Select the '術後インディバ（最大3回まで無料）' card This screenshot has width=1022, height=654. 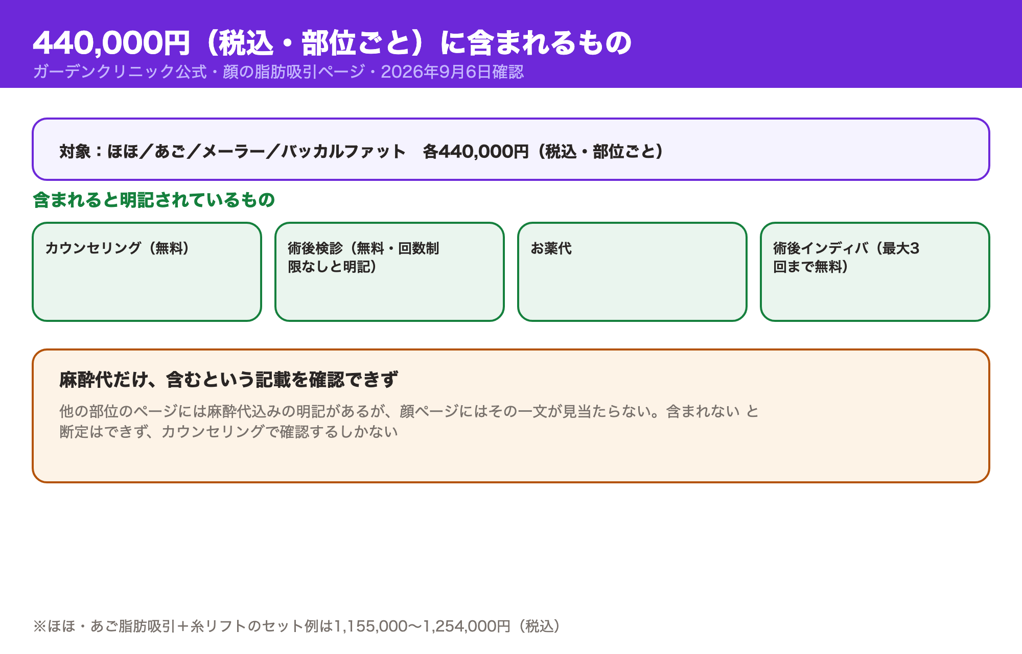875,272
